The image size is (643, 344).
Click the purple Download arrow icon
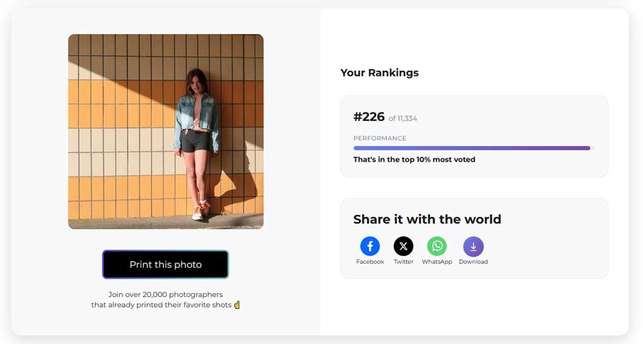(x=473, y=247)
